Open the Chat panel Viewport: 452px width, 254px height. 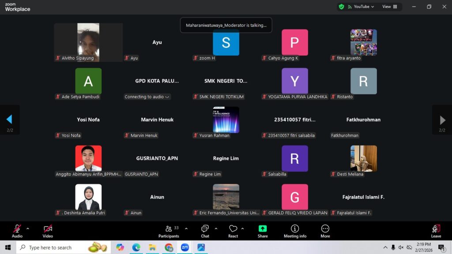coord(205,230)
